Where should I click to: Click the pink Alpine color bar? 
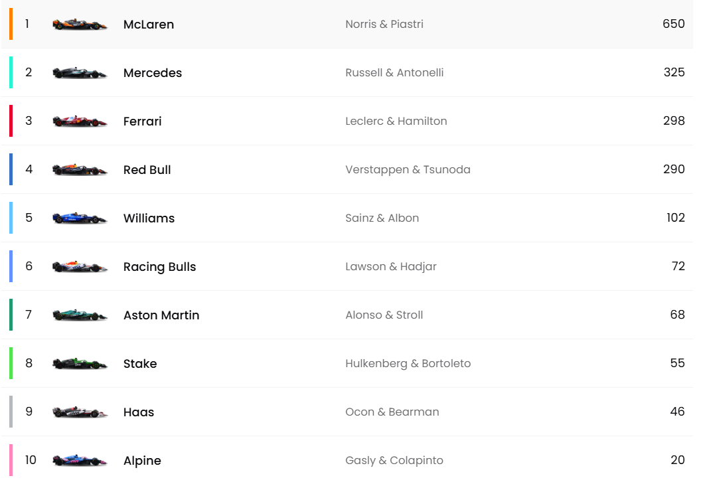pyautogui.click(x=11, y=460)
